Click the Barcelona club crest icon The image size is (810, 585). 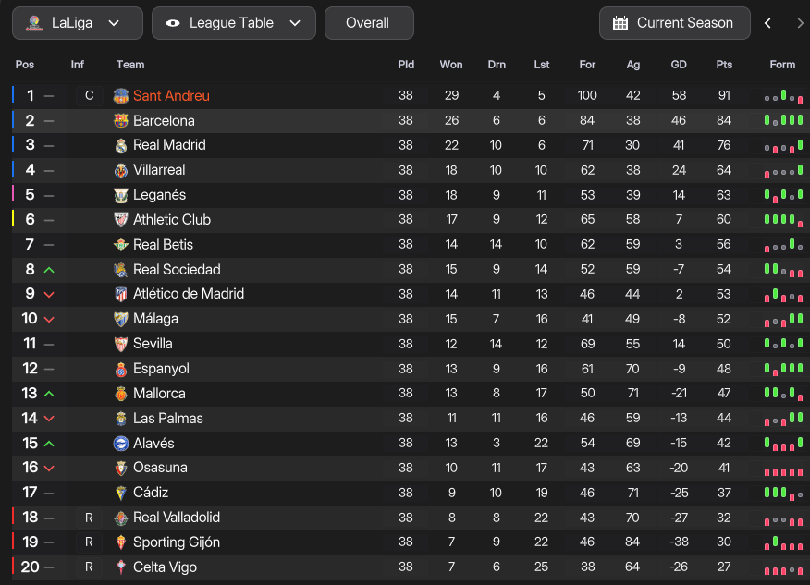pos(120,120)
